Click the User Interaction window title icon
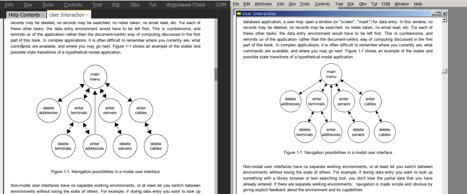This screenshot has width=467, height=194. (239, 14)
